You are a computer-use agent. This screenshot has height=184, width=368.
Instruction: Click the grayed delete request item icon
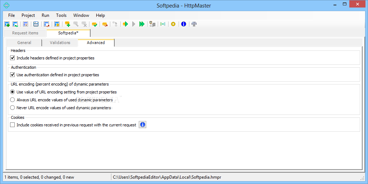[84, 24]
